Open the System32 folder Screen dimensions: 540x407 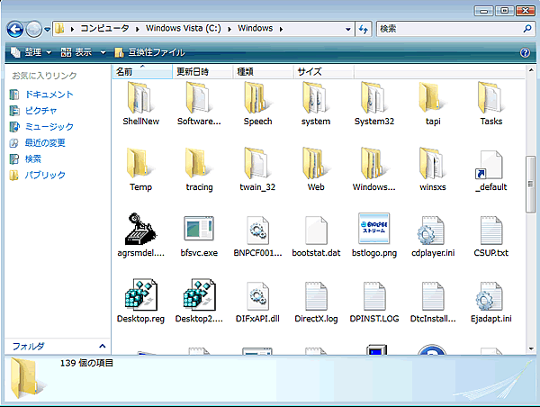[374, 104]
